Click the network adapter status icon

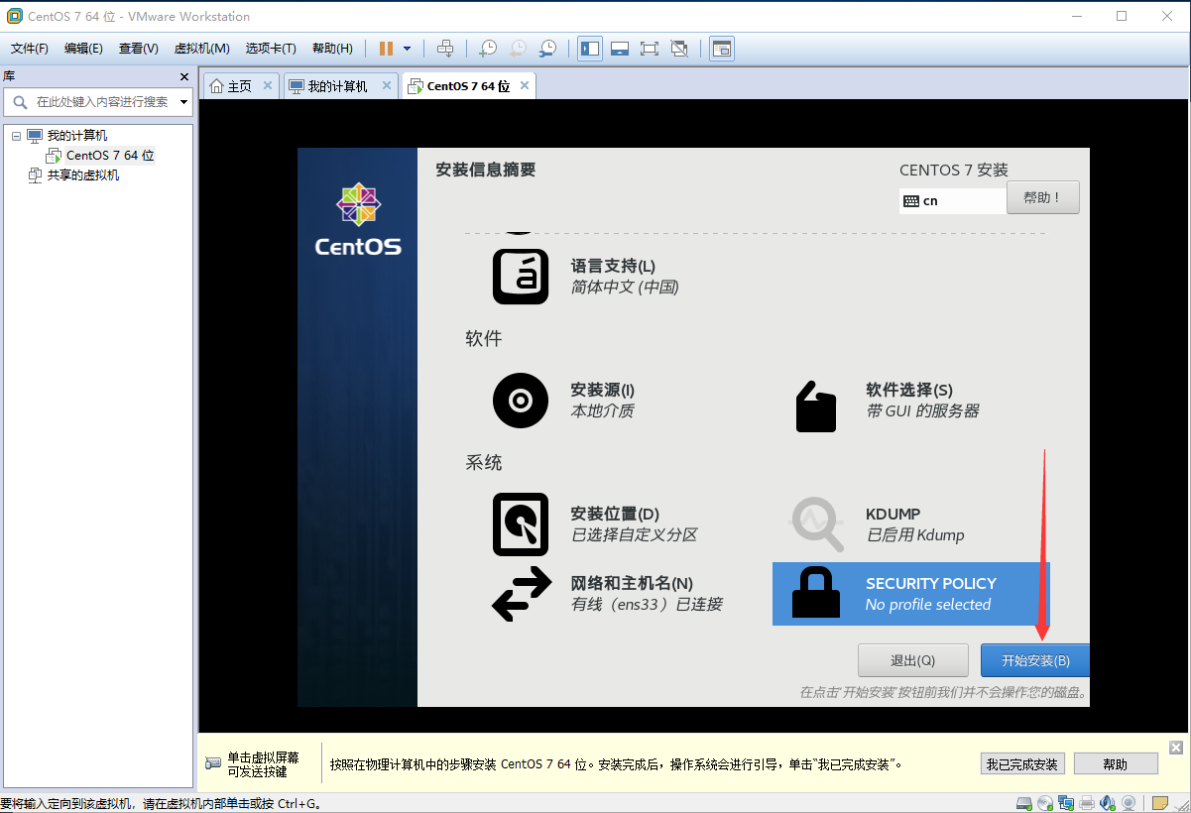pyautogui.click(x=1067, y=802)
